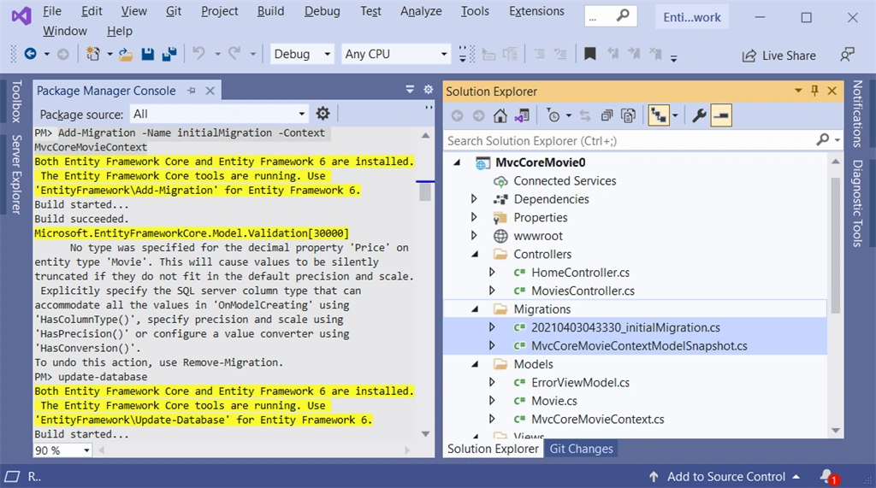Toggle the Solution Explorer pin
876x488 pixels.
click(x=814, y=91)
